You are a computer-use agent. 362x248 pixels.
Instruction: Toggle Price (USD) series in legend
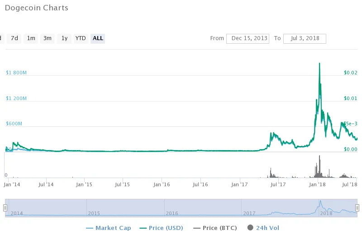(x=162, y=228)
